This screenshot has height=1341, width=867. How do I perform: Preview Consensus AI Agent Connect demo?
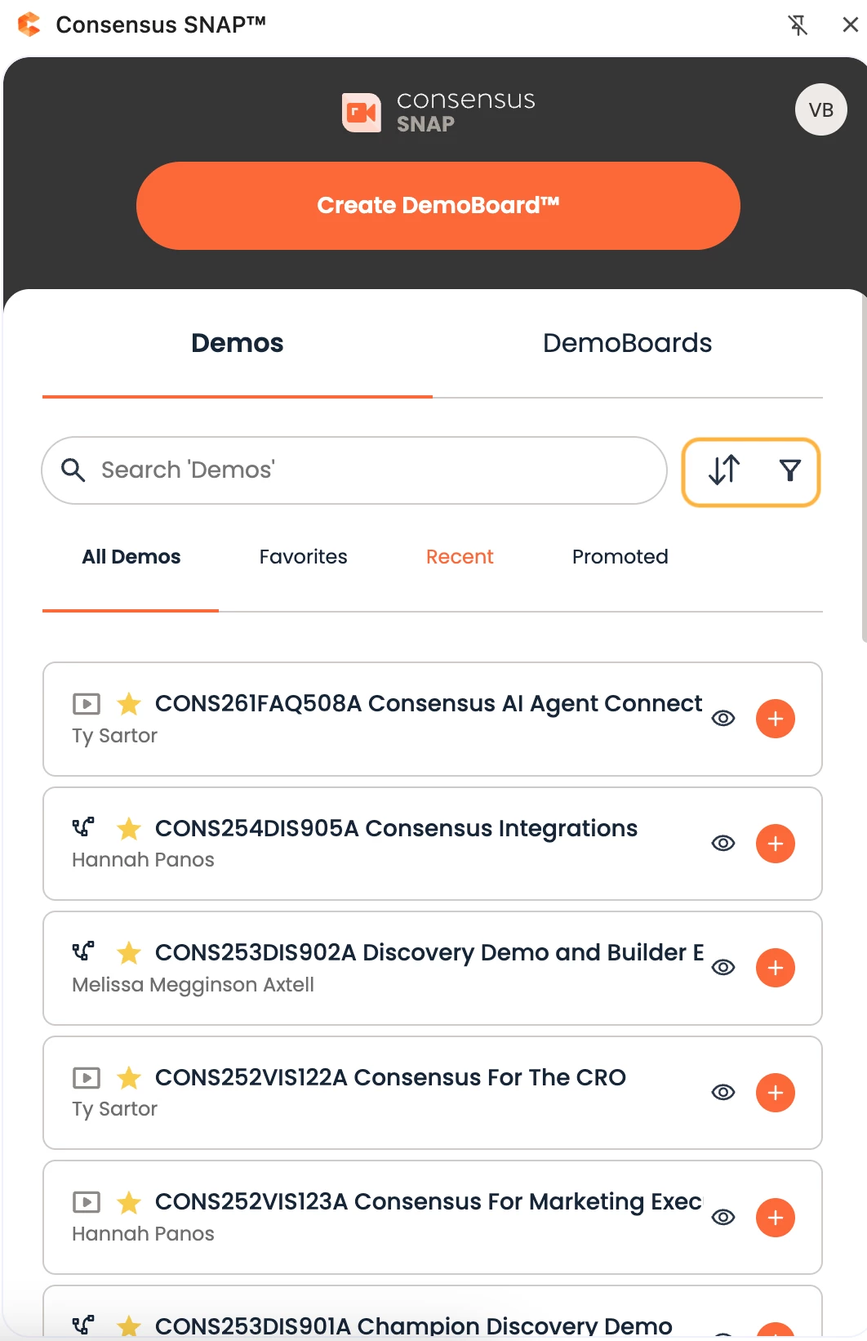[723, 719]
